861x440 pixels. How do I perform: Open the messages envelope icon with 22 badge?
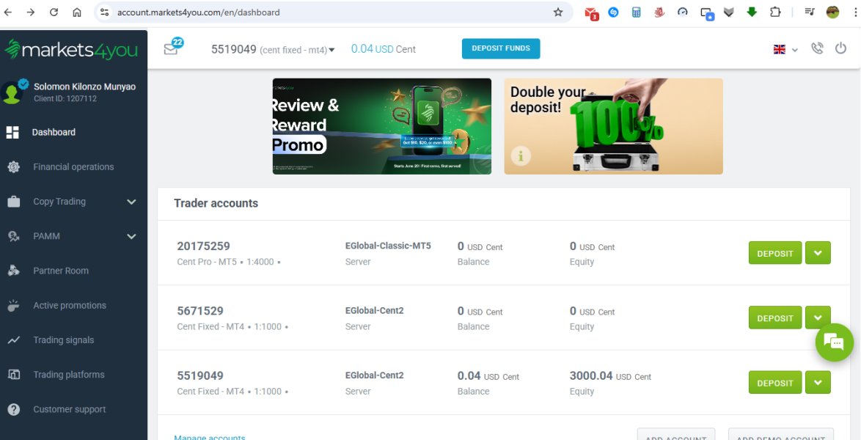coord(173,47)
